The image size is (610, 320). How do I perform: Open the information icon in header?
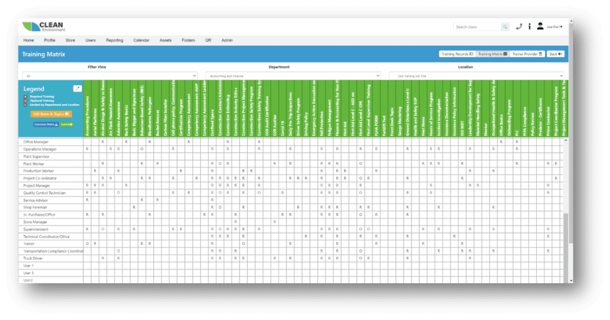529,27
